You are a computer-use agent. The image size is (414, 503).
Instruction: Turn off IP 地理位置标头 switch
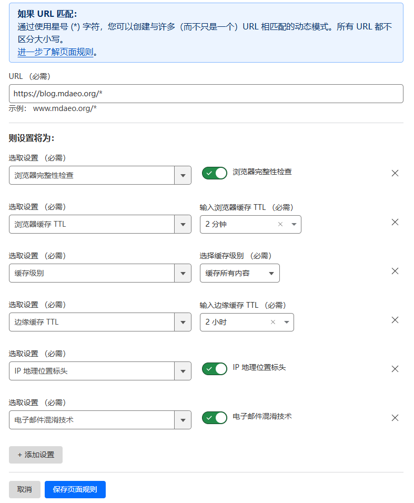click(x=215, y=369)
